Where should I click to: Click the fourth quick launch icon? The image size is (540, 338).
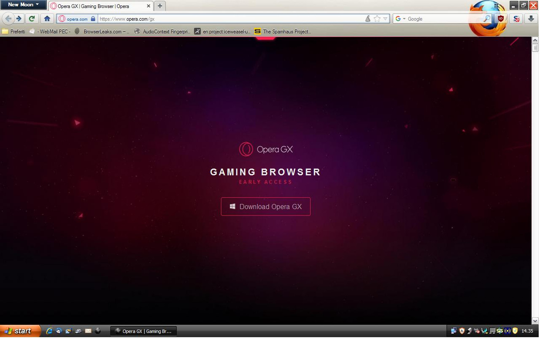pos(78,331)
